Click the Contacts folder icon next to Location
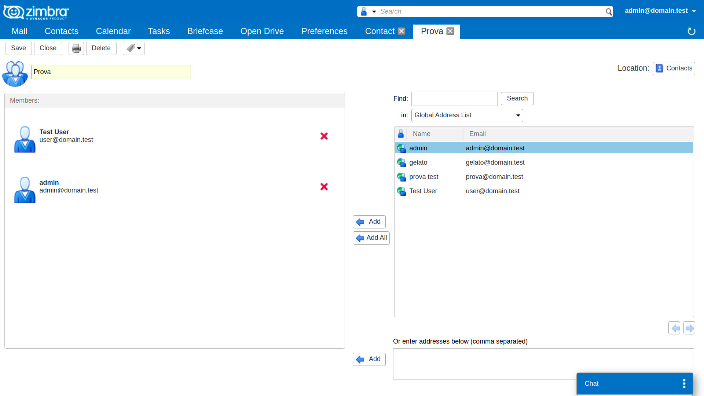Viewport: 704px width, 396px height. [660, 68]
